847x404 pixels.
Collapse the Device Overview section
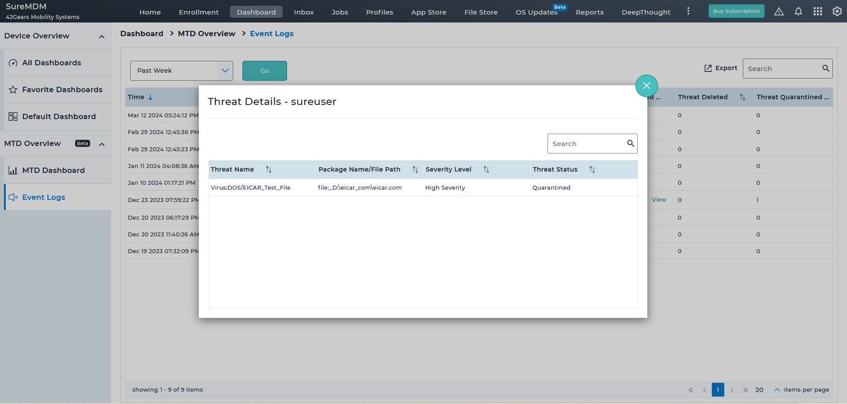[x=102, y=37]
